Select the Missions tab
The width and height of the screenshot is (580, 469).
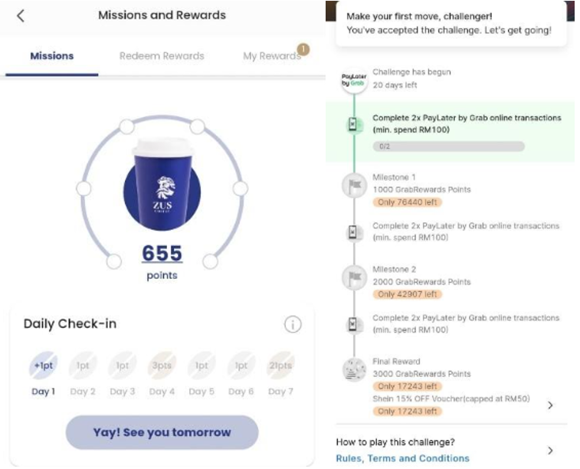[x=52, y=56]
